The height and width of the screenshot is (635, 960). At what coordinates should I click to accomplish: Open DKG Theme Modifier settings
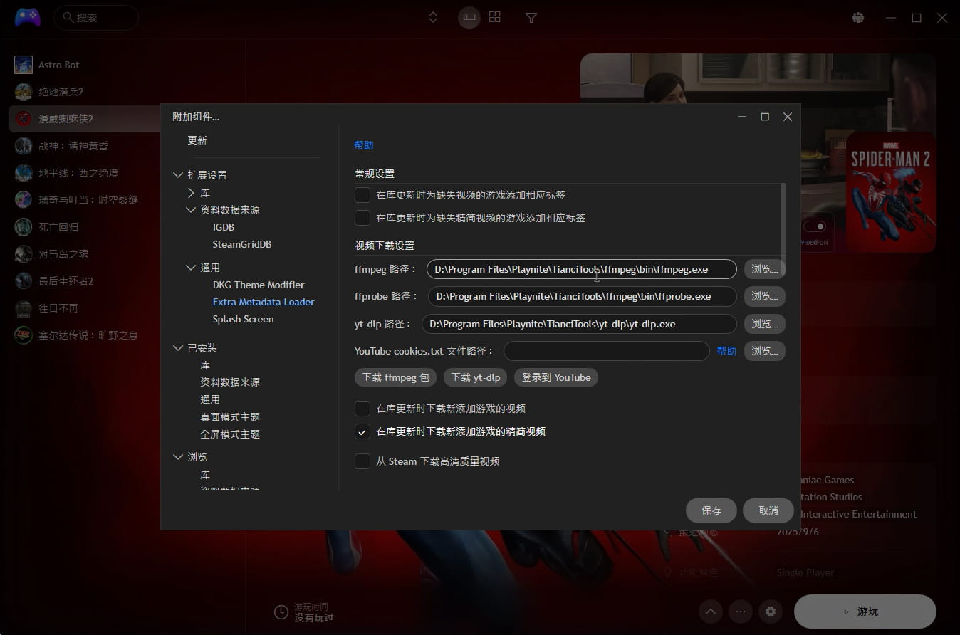(259, 285)
